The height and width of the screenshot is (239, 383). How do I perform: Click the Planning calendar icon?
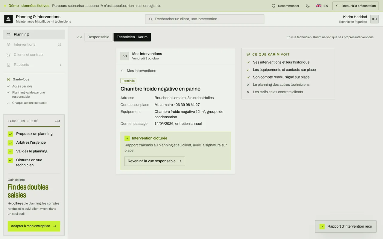pyautogui.click(x=8, y=34)
